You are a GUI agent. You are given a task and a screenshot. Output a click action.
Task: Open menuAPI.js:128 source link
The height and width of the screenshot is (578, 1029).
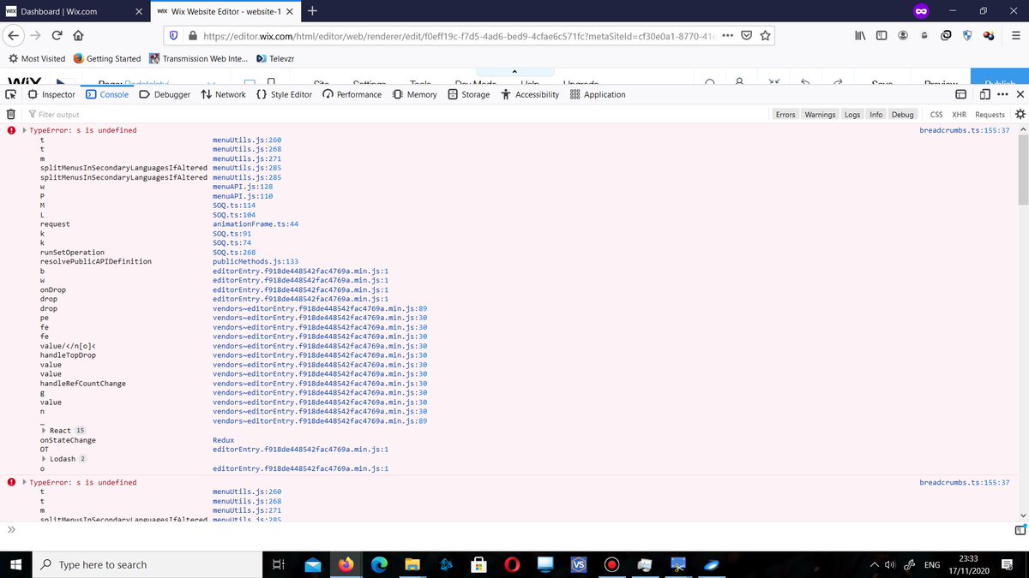click(243, 187)
